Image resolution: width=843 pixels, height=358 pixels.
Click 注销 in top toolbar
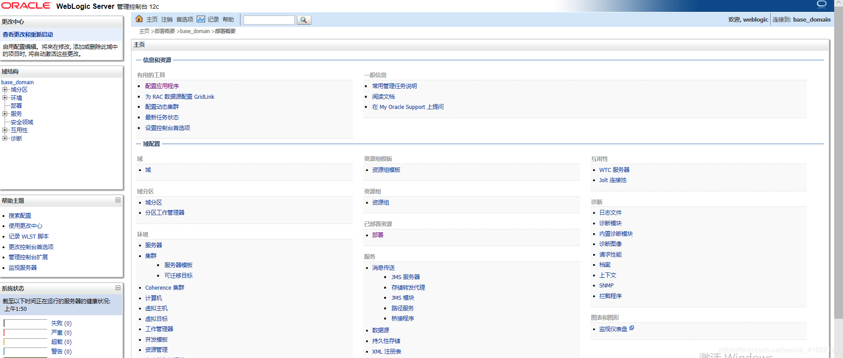tap(167, 19)
